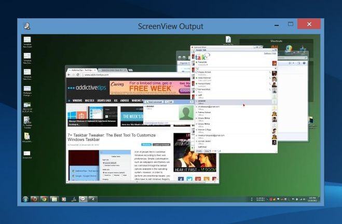Click the globe shortcut icon in Shortcuts gadget
Screen dimensions: 342x224
(289, 48)
